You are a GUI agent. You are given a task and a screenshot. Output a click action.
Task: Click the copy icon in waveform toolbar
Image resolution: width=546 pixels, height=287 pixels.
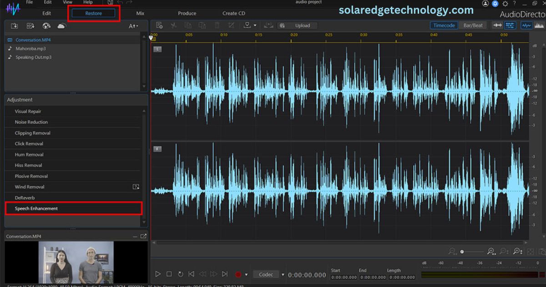[188, 26]
